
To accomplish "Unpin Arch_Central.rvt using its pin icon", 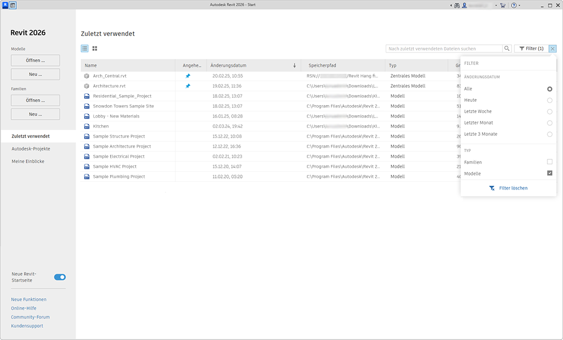I will (188, 76).
